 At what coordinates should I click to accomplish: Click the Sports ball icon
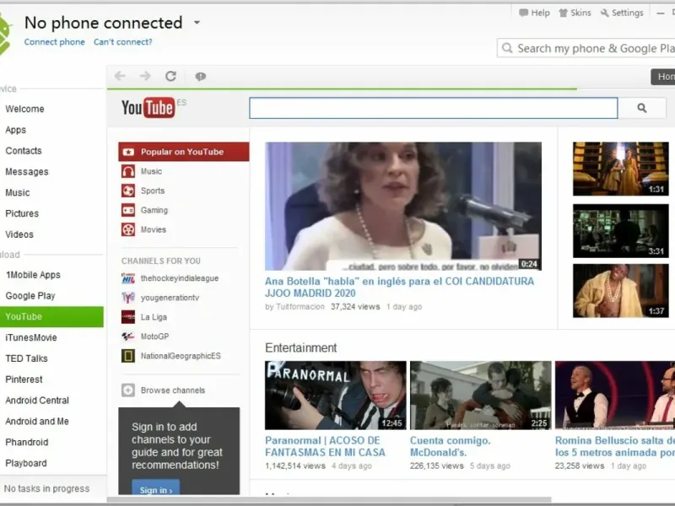click(128, 191)
